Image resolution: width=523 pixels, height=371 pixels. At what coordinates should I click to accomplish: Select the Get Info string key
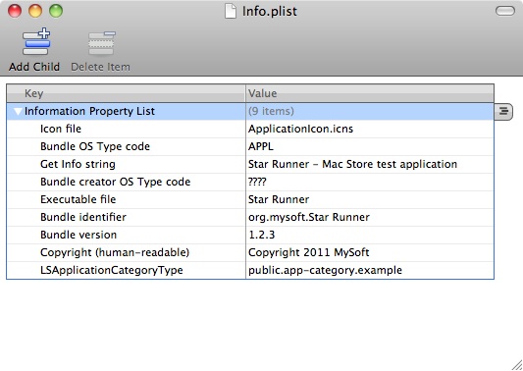pos(78,164)
